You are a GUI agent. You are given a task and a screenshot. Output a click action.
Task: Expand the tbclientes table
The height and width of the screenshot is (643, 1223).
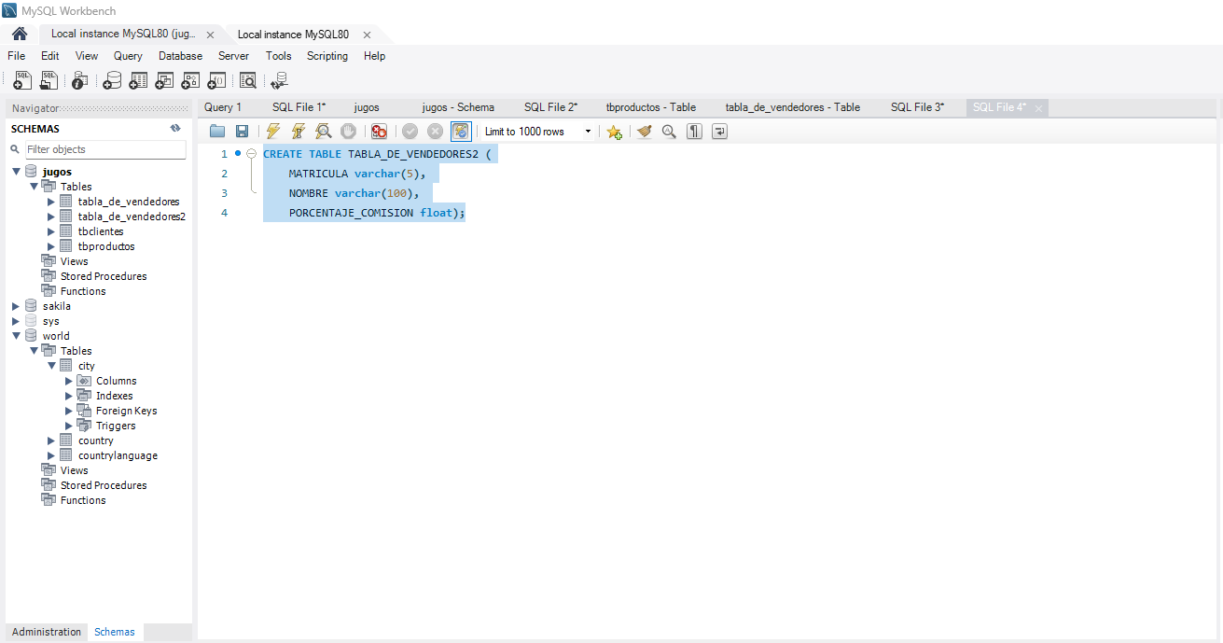(52, 231)
